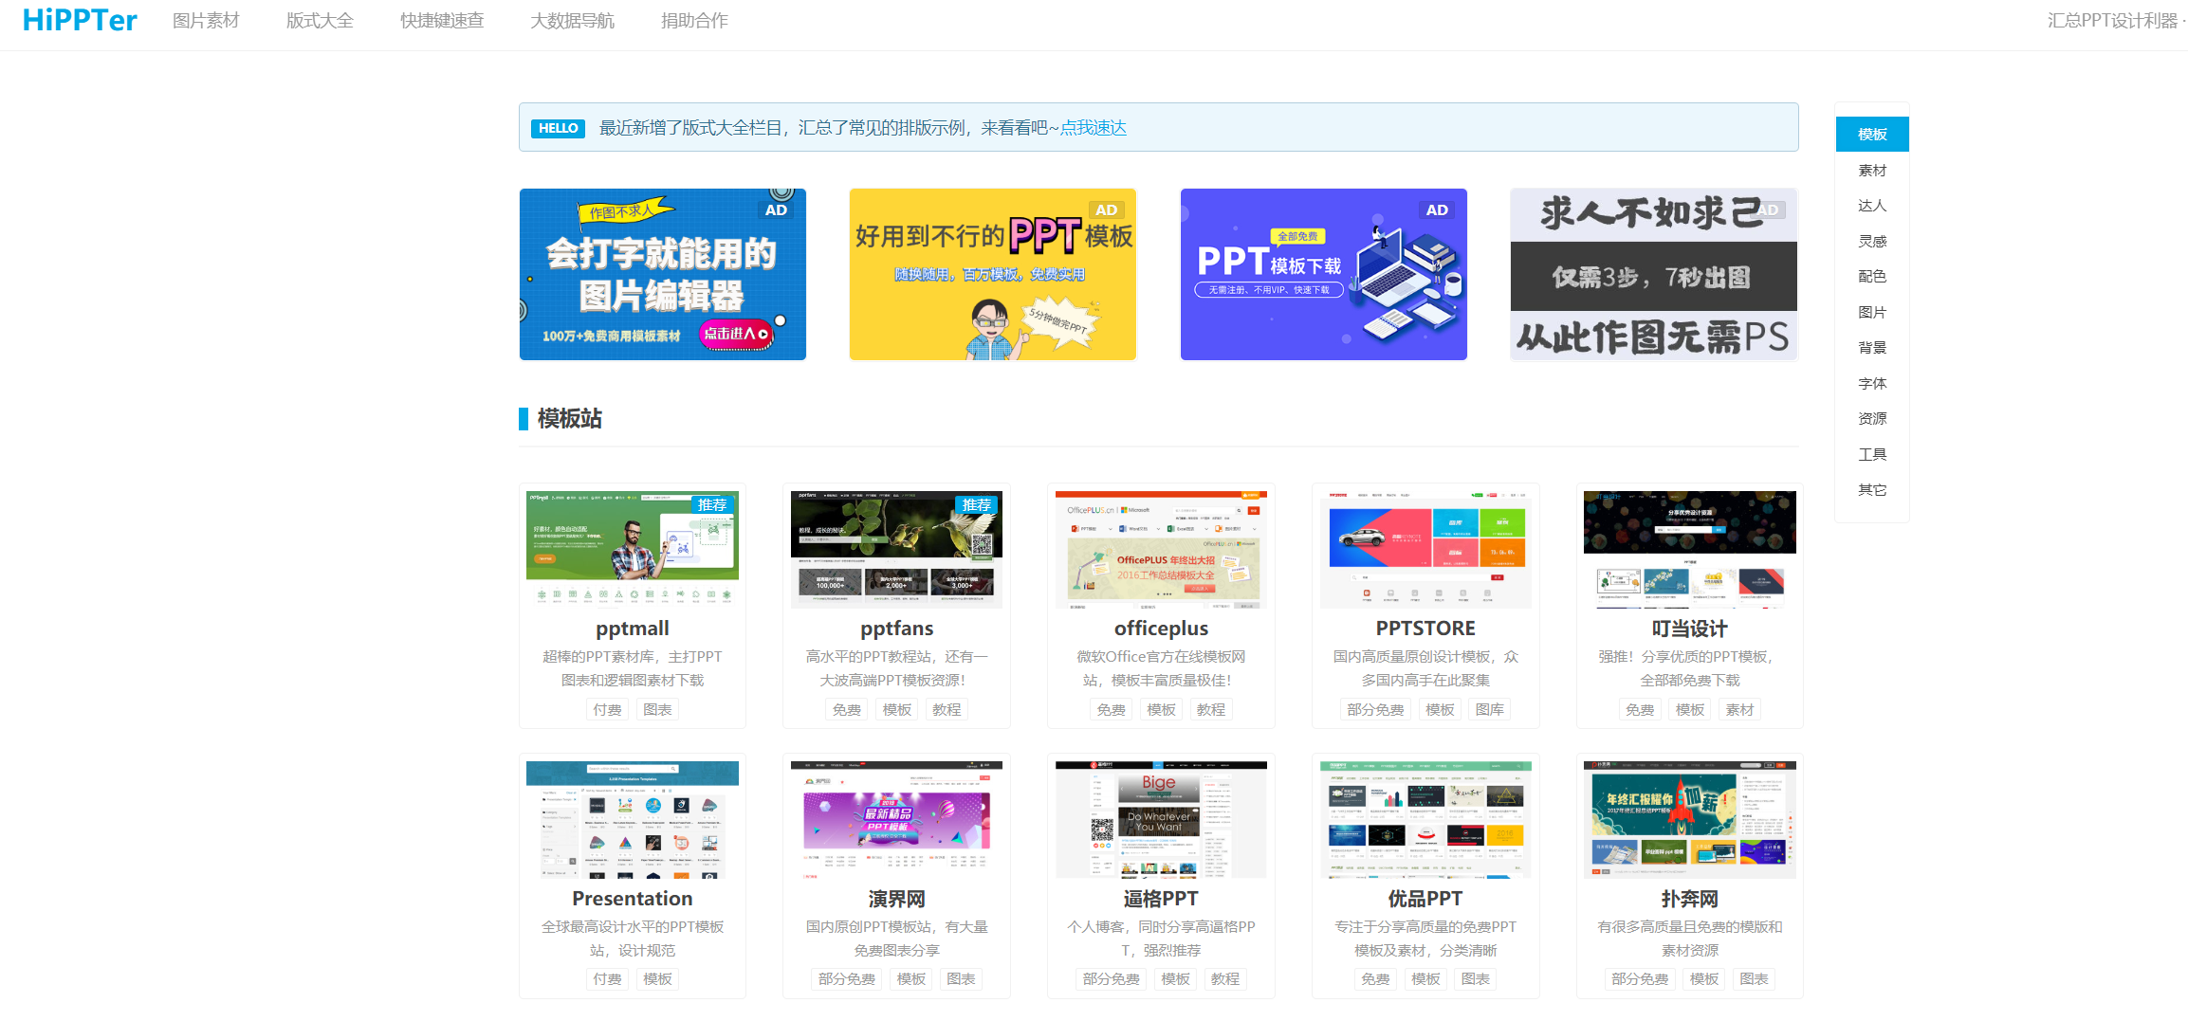Click the 优品PPT title link

point(1425,899)
